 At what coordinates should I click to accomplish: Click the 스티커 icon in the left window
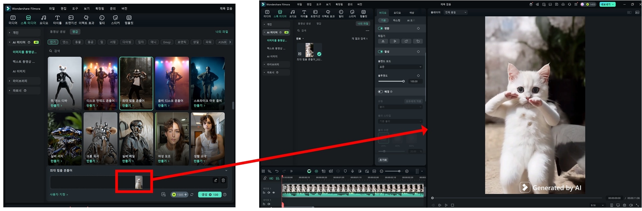tap(115, 20)
